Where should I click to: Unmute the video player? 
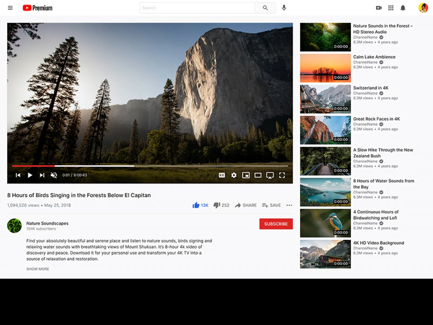(54, 175)
